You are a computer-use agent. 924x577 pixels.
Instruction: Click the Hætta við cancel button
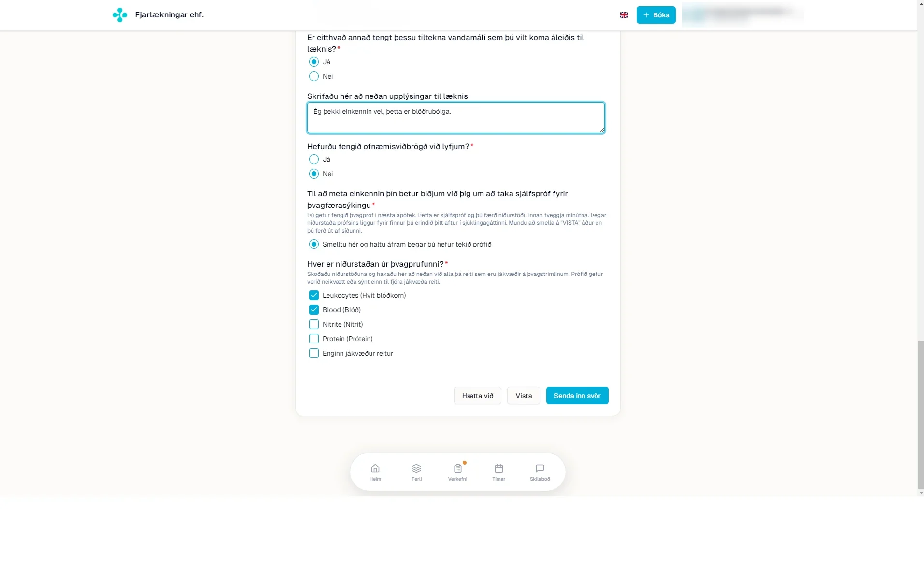pyautogui.click(x=478, y=396)
